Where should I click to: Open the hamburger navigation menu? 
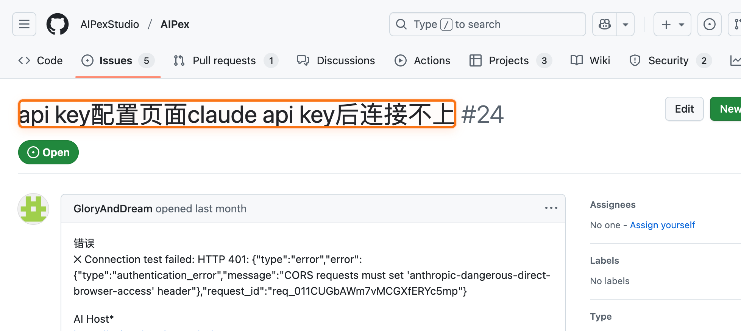pos(24,24)
